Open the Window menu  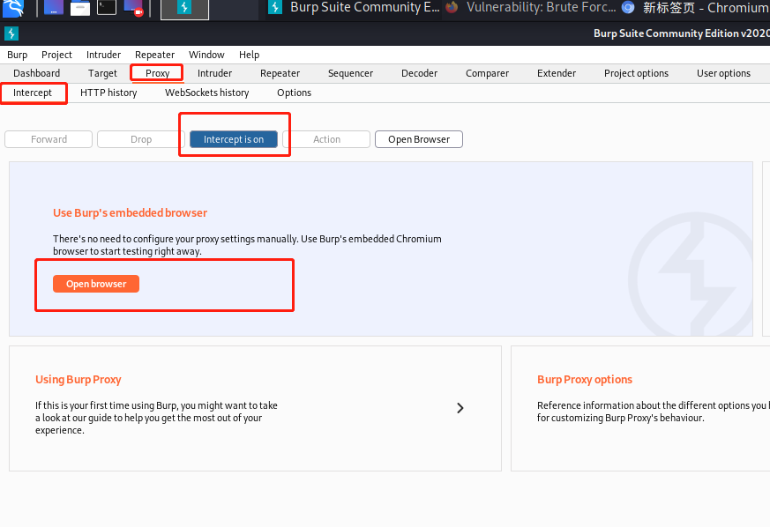pos(206,55)
